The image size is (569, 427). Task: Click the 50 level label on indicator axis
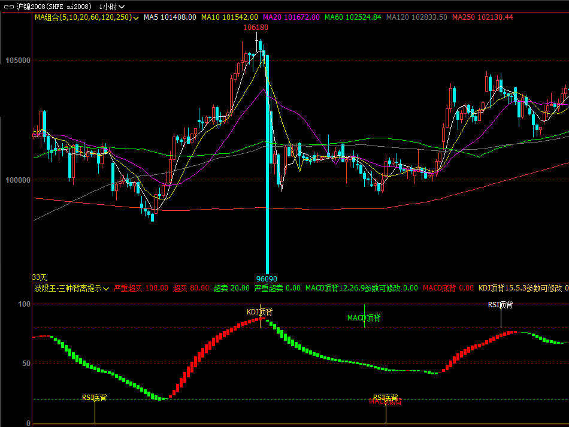(x=26, y=364)
